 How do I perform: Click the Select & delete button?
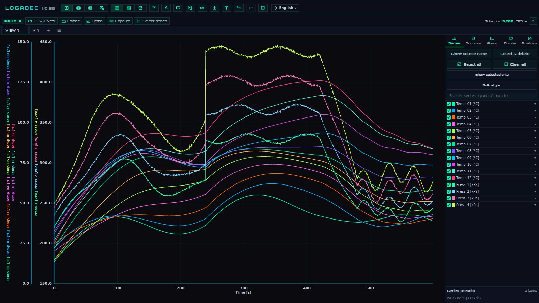point(515,54)
